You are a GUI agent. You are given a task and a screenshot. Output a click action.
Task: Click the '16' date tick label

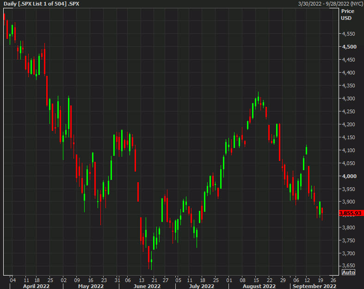tap(91, 280)
